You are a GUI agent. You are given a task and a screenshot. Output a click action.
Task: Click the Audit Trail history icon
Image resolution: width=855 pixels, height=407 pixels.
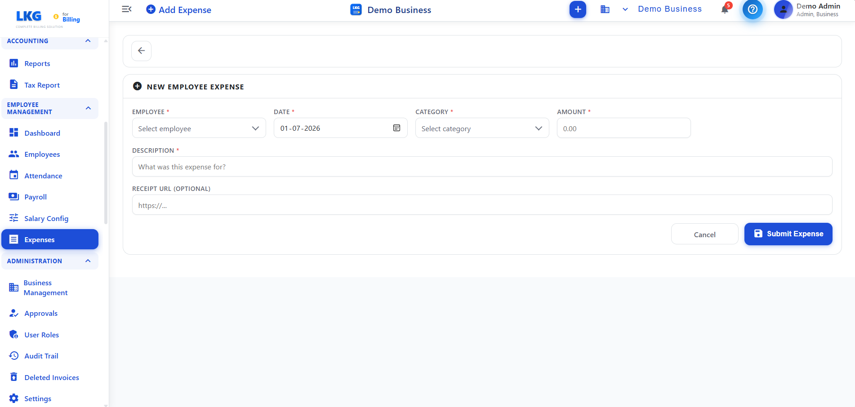(x=14, y=356)
